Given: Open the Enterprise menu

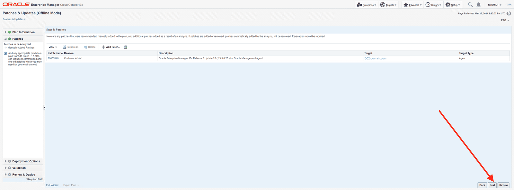Looking at the screenshot, I should coord(367,5).
